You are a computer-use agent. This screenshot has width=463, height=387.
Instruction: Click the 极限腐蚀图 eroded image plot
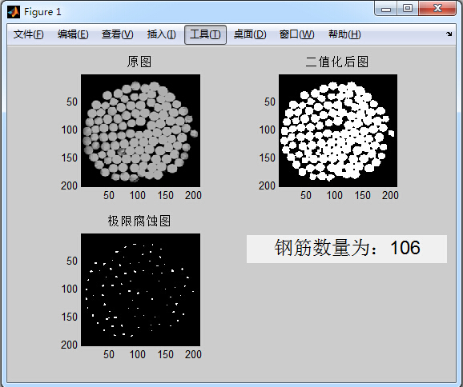(x=140, y=289)
